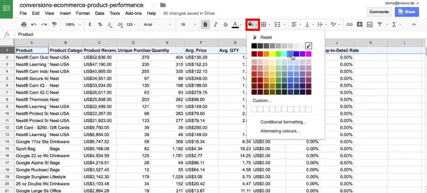This screenshot has height=193, width=427.
Task: Format as percent
Action: pos(100,24)
